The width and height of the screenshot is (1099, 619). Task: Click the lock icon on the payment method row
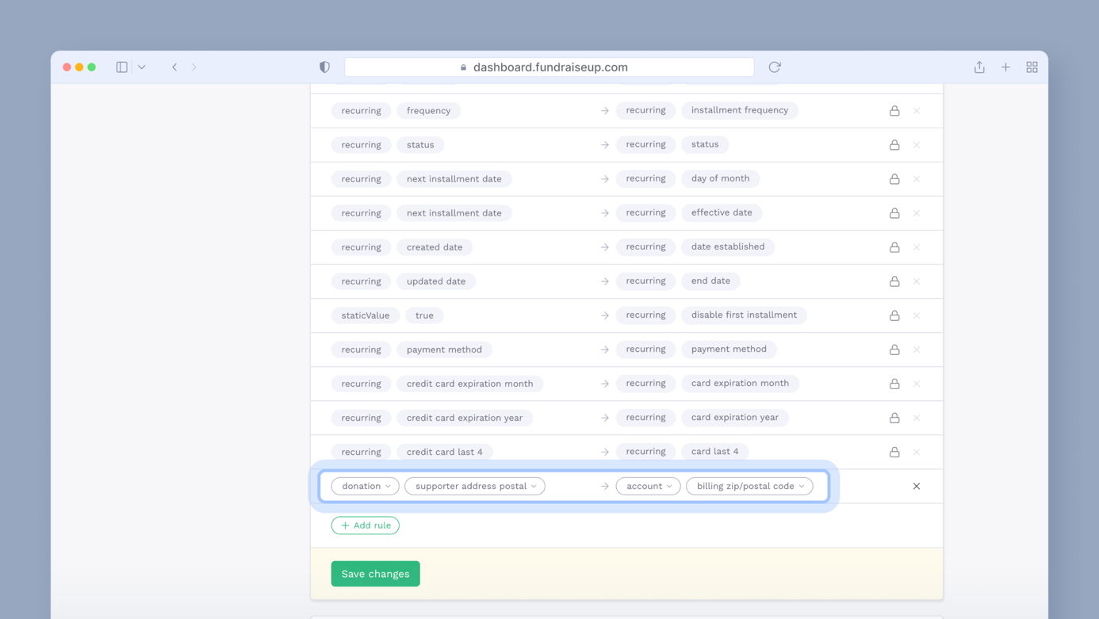[894, 350]
